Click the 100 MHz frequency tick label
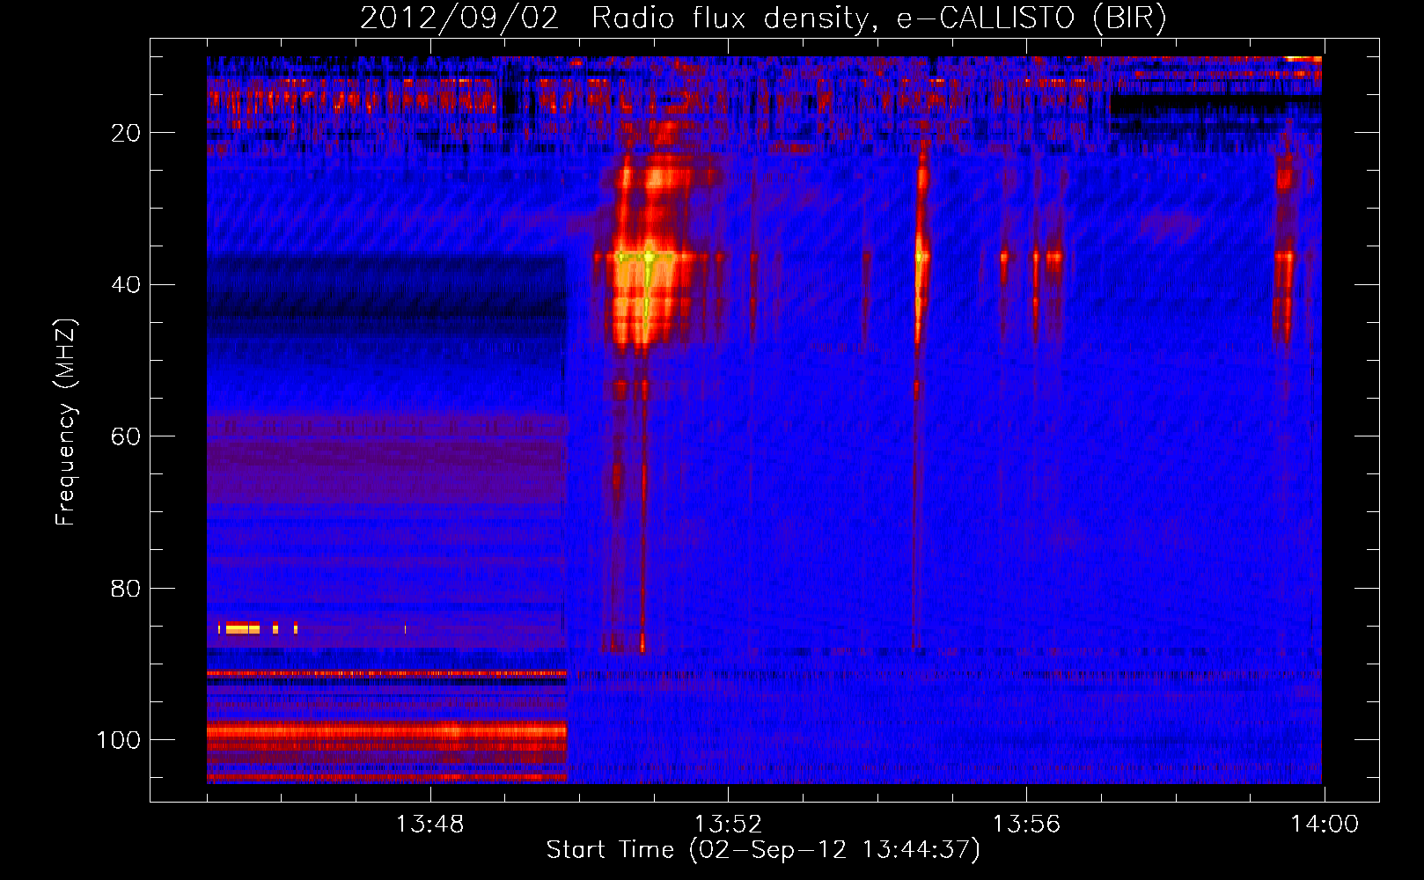Image resolution: width=1424 pixels, height=880 pixels. pyautogui.click(x=119, y=740)
